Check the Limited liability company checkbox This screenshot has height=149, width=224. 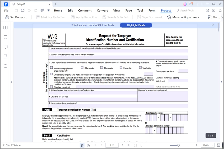click(x=52, y=74)
